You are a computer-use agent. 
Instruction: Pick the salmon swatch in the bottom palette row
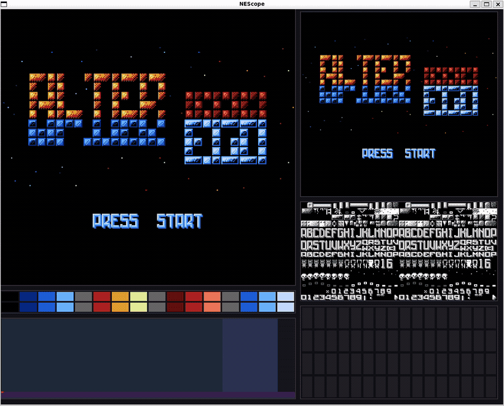click(x=212, y=307)
